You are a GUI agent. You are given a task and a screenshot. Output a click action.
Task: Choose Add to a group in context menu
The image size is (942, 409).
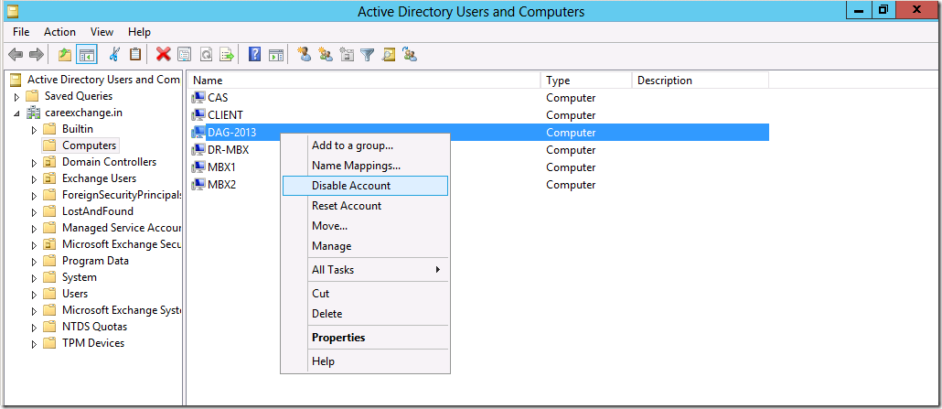click(x=365, y=145)
